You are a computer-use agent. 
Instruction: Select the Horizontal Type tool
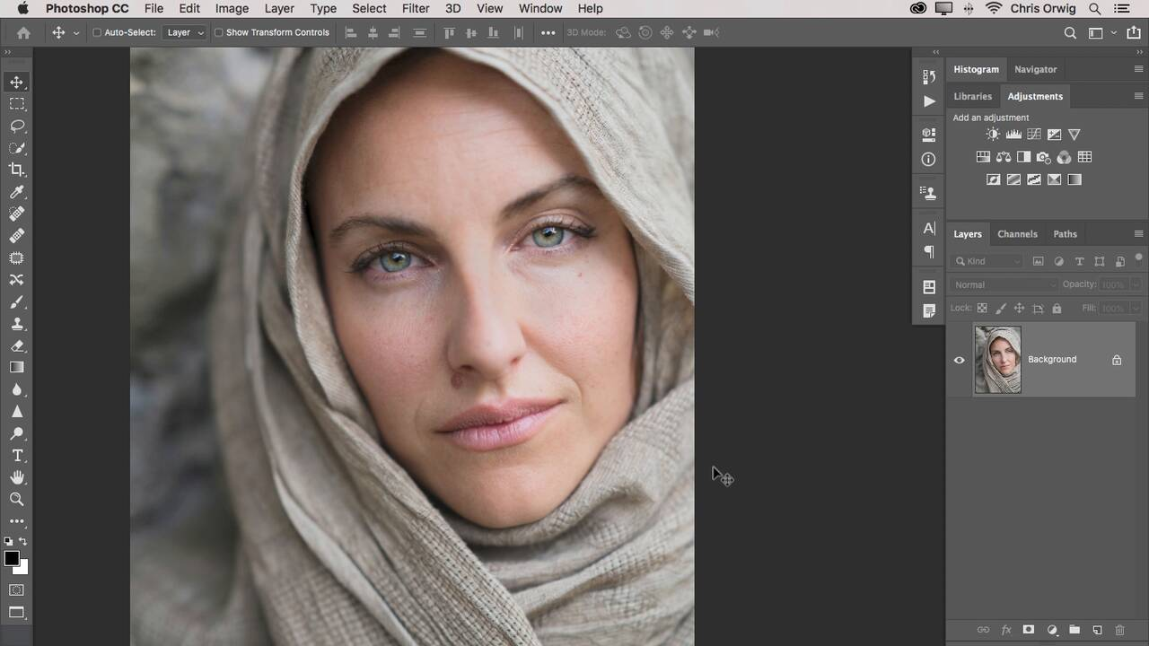(17, 456)
